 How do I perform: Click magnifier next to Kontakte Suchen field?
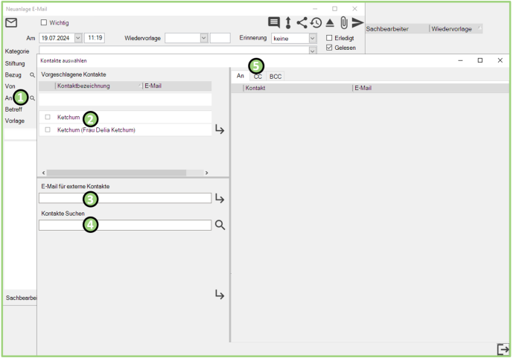point(220,225)
